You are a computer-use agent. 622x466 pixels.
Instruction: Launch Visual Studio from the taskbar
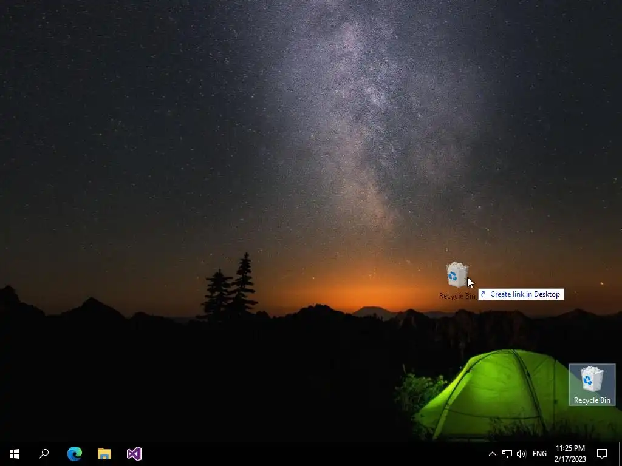click(134, 454)
